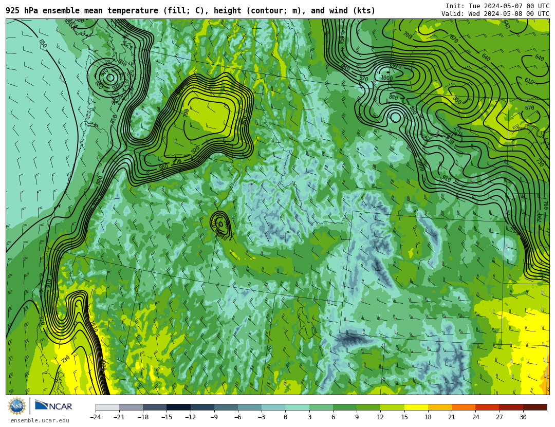
Task: Click the 18 colorbar tick label
Action: point(428,417)
